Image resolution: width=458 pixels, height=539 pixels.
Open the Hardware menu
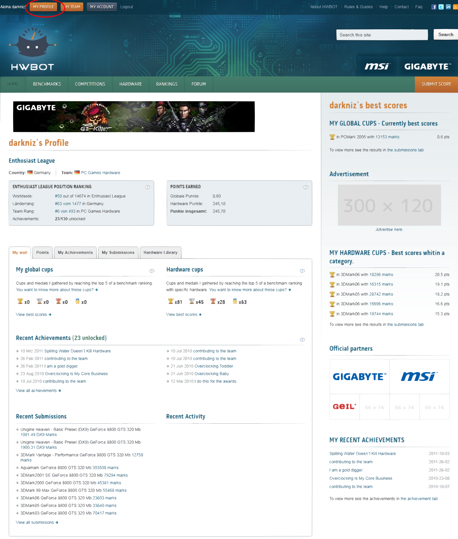[131, 84]
